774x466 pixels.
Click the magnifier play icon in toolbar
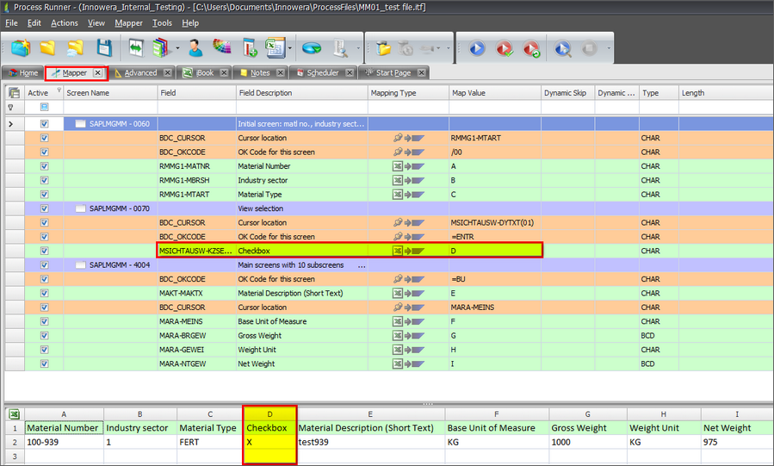tap(562, 49)
